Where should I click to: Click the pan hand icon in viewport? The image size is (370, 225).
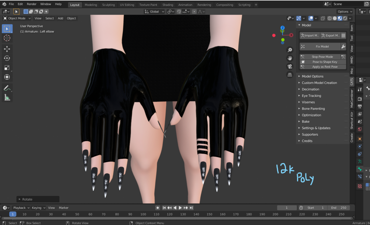coord(290,58)
